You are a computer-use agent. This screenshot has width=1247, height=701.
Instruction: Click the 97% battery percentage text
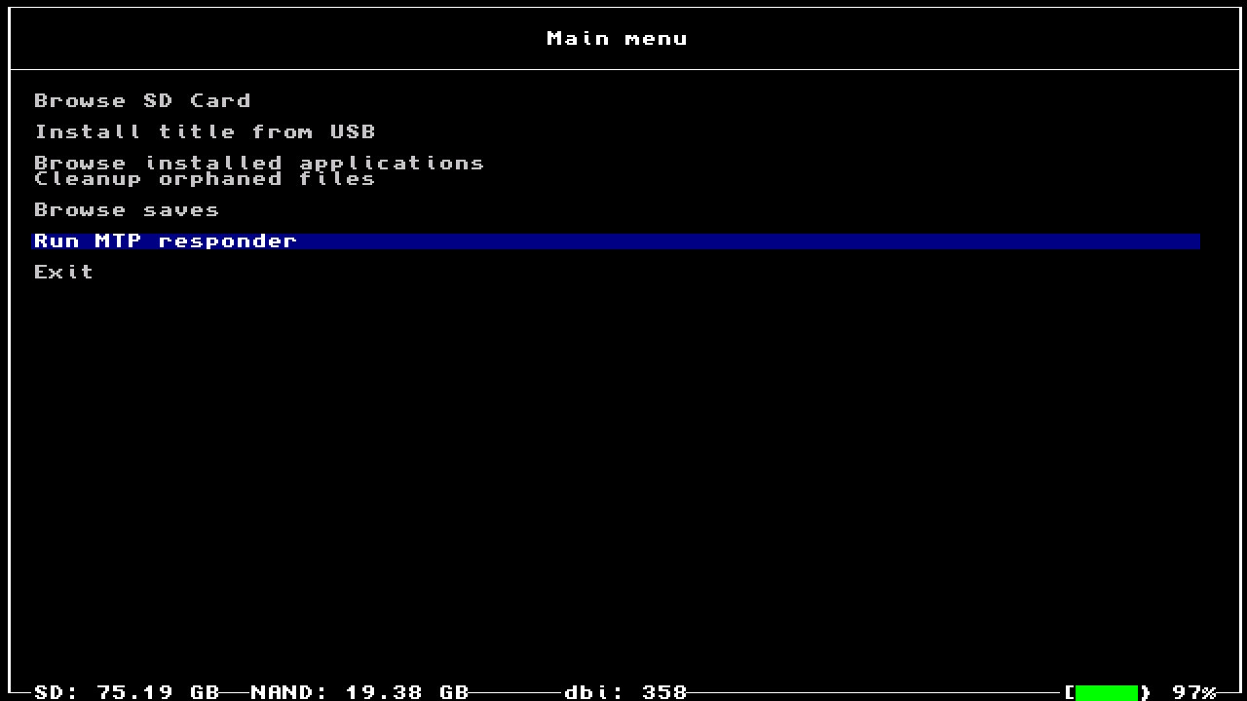[1193, 692]
